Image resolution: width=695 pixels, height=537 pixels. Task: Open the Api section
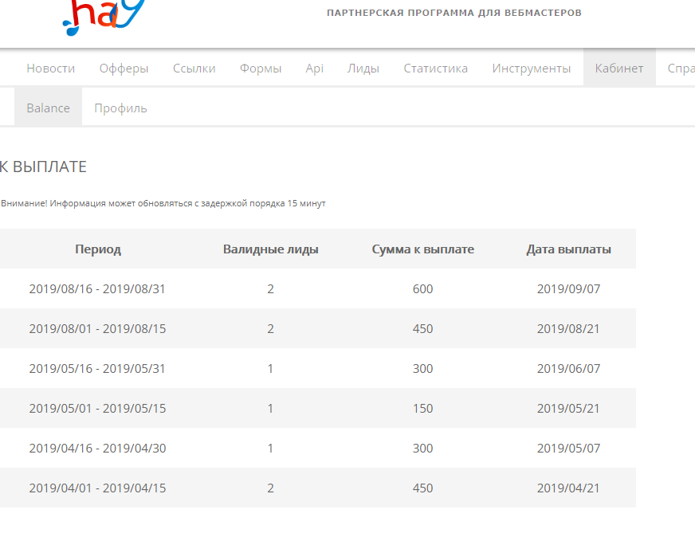pos(314,69)
